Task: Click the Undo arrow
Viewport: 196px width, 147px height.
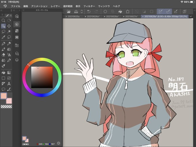Action: click(89, 12)
